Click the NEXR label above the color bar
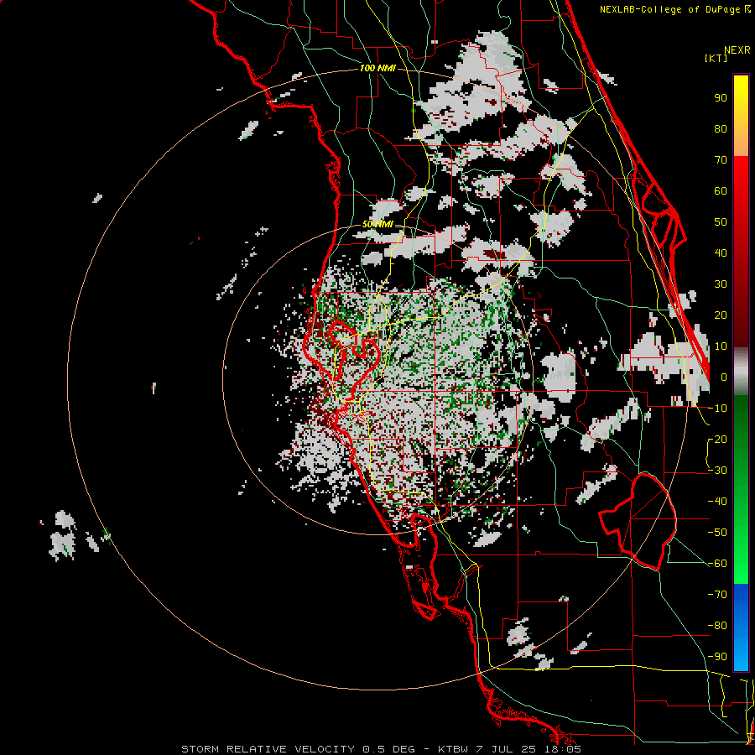The image size is (755, 755). point(737,50)
